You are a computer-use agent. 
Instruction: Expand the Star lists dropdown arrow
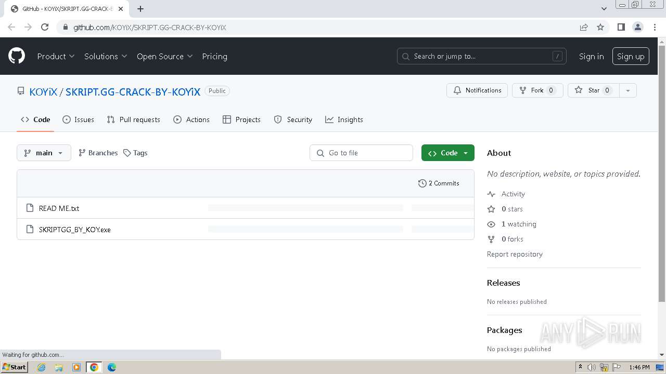coord(628,90)
